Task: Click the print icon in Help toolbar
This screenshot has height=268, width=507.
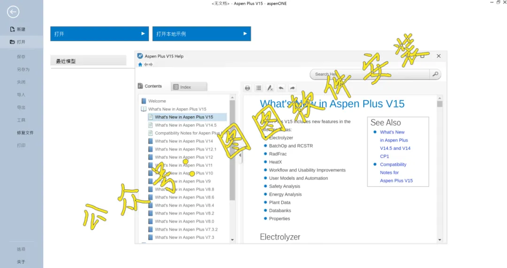Action: point(247,88)
